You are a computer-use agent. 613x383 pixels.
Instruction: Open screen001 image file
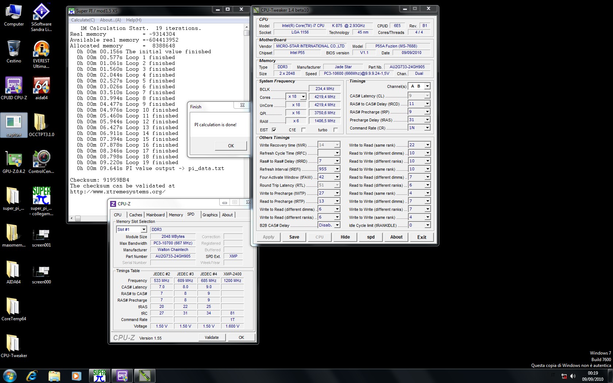click(x=41, y=238)
